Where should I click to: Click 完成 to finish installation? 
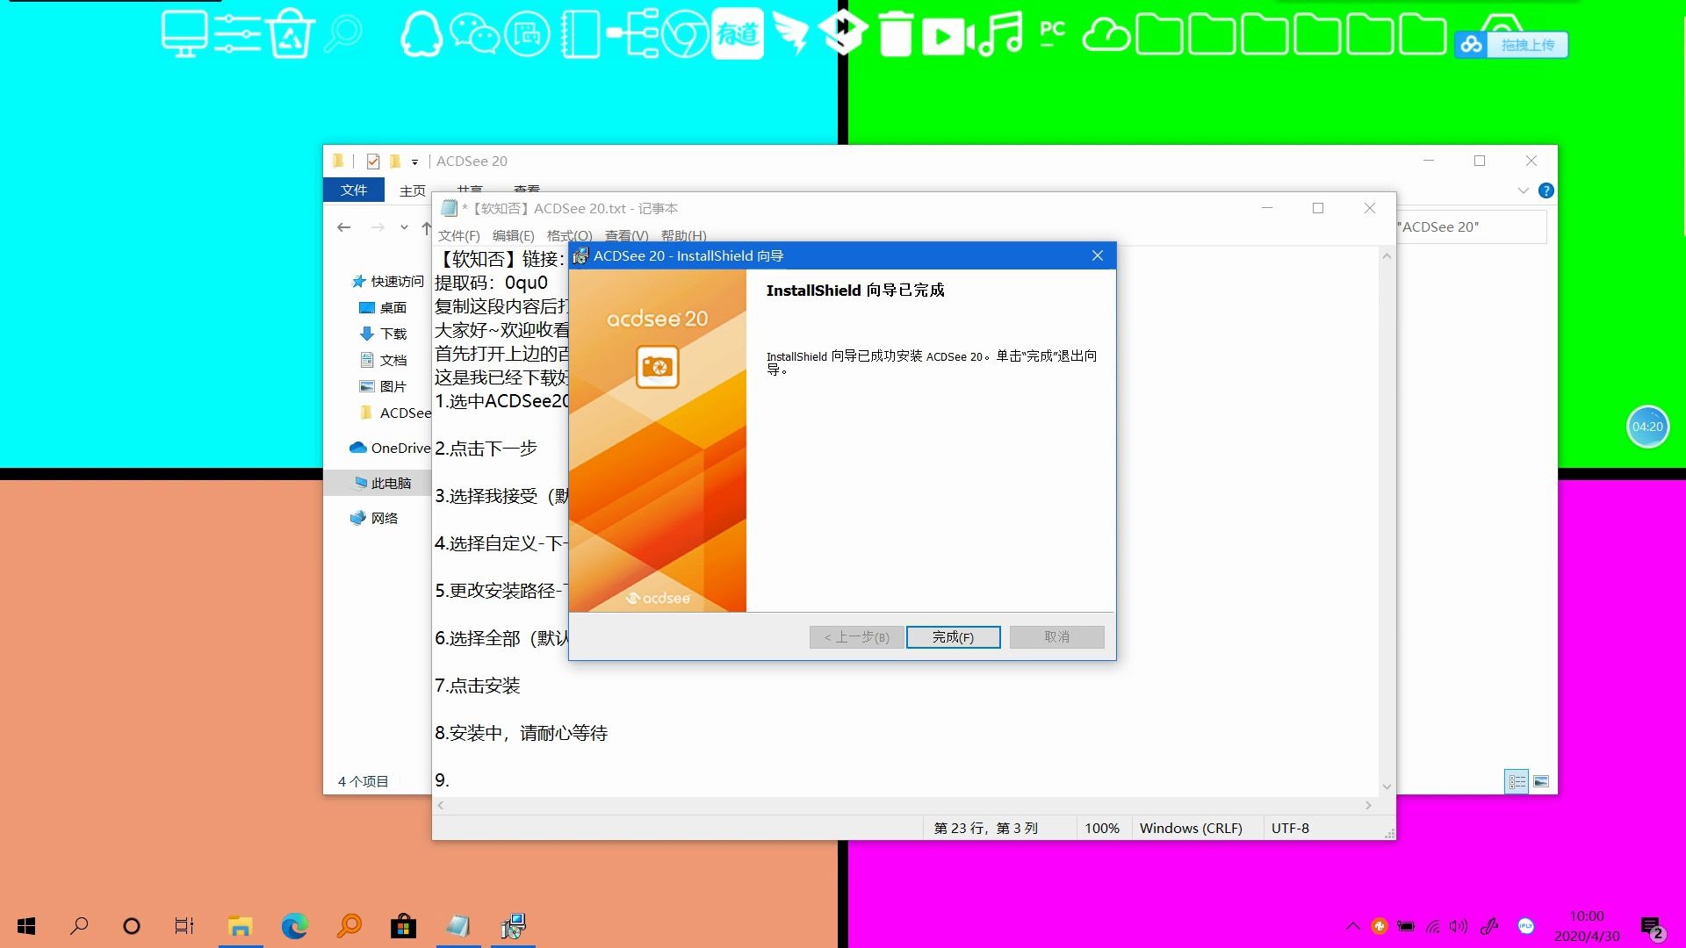(952, 636)
